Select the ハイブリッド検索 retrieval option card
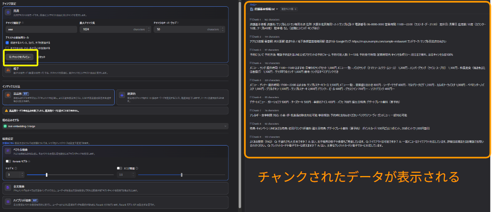The width and height of the screenshot is (492, 212). (x=116, y=203)
